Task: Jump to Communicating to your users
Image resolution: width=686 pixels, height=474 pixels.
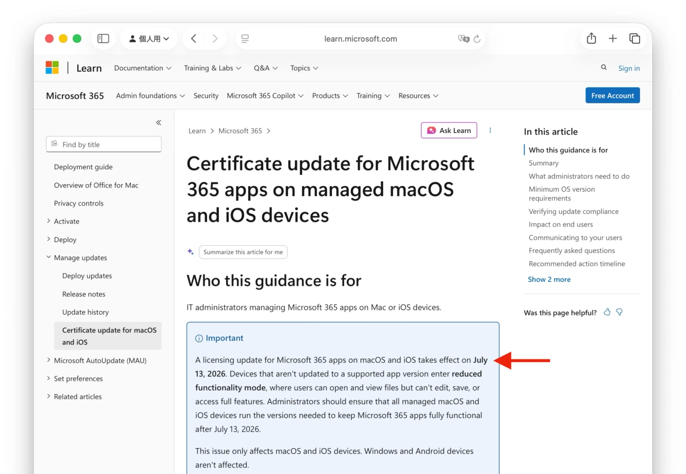Action: click(x=575, y=237)
